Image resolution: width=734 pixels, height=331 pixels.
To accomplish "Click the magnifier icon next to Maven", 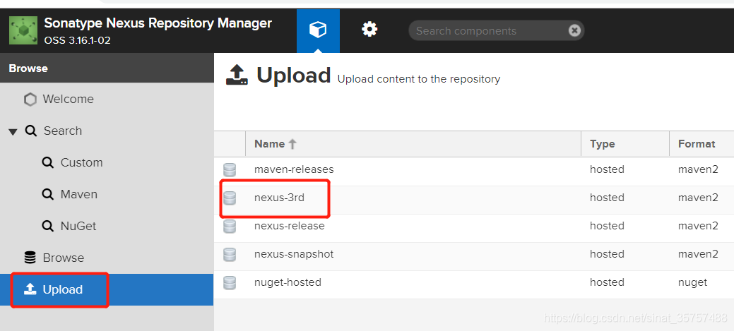I will click(47, 195).
